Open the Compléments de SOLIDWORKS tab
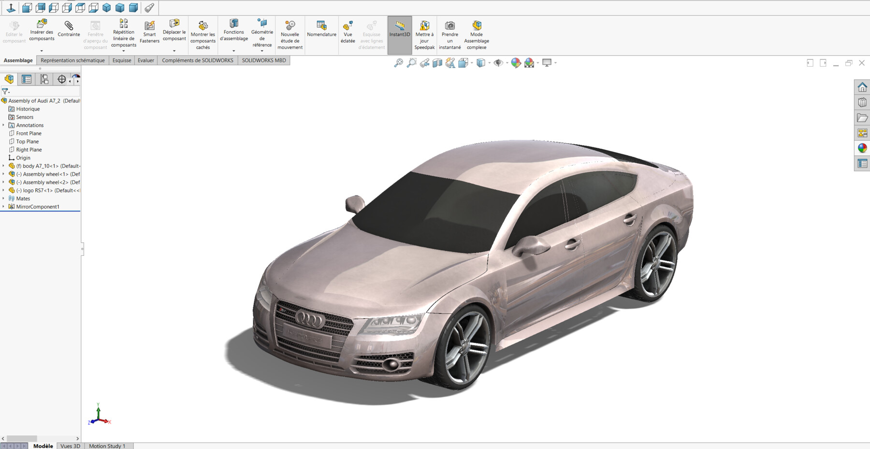This screenshot has width=870, height=449. [x=197, y=60]
